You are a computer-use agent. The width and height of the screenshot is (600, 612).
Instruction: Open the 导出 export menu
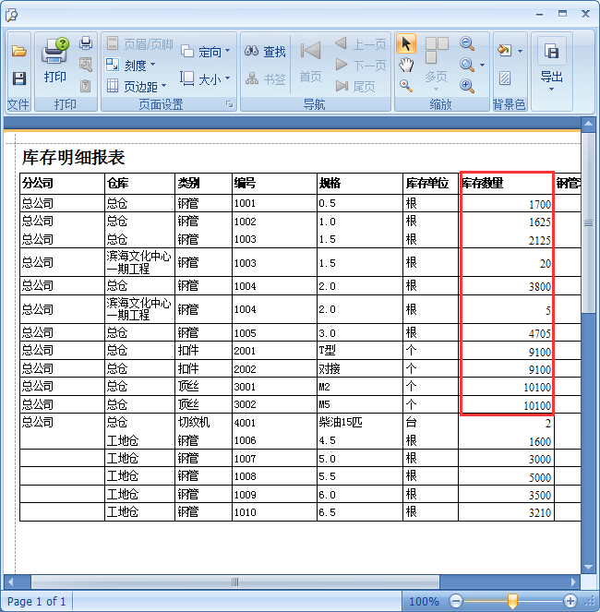(x=551, y=63)
